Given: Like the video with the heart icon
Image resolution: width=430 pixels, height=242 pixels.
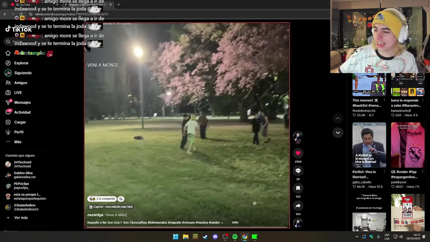Looking at the screenshot, I should [x=298, y=153].
